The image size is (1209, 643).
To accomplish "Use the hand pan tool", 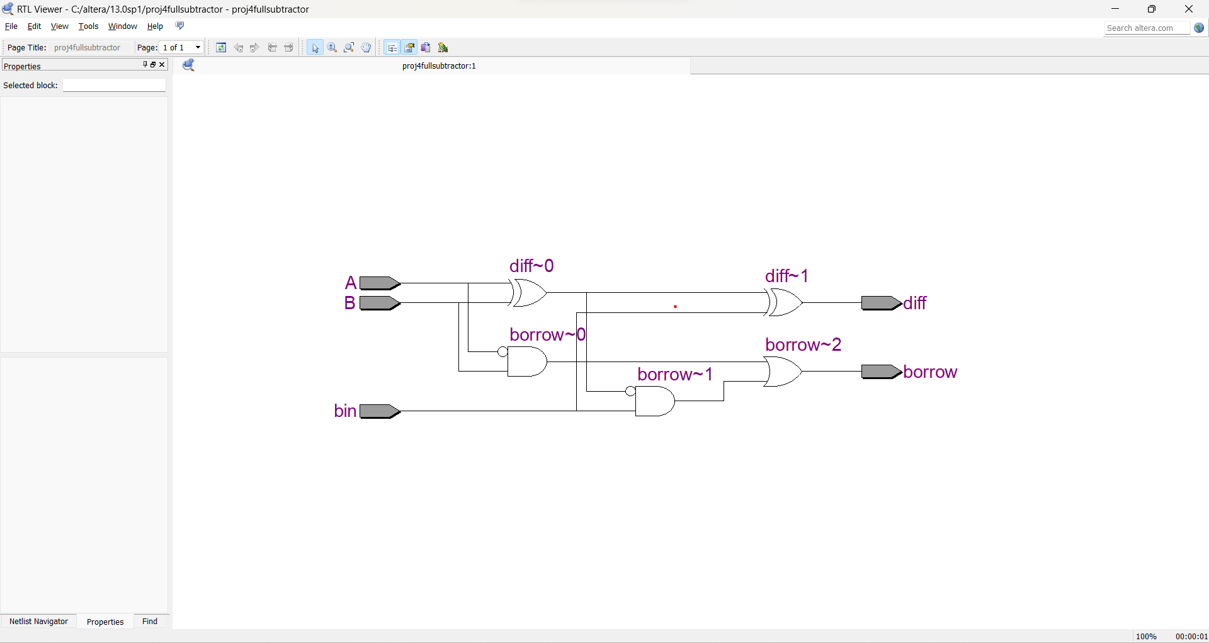I will pyautogui.click(x=366, y=47).
